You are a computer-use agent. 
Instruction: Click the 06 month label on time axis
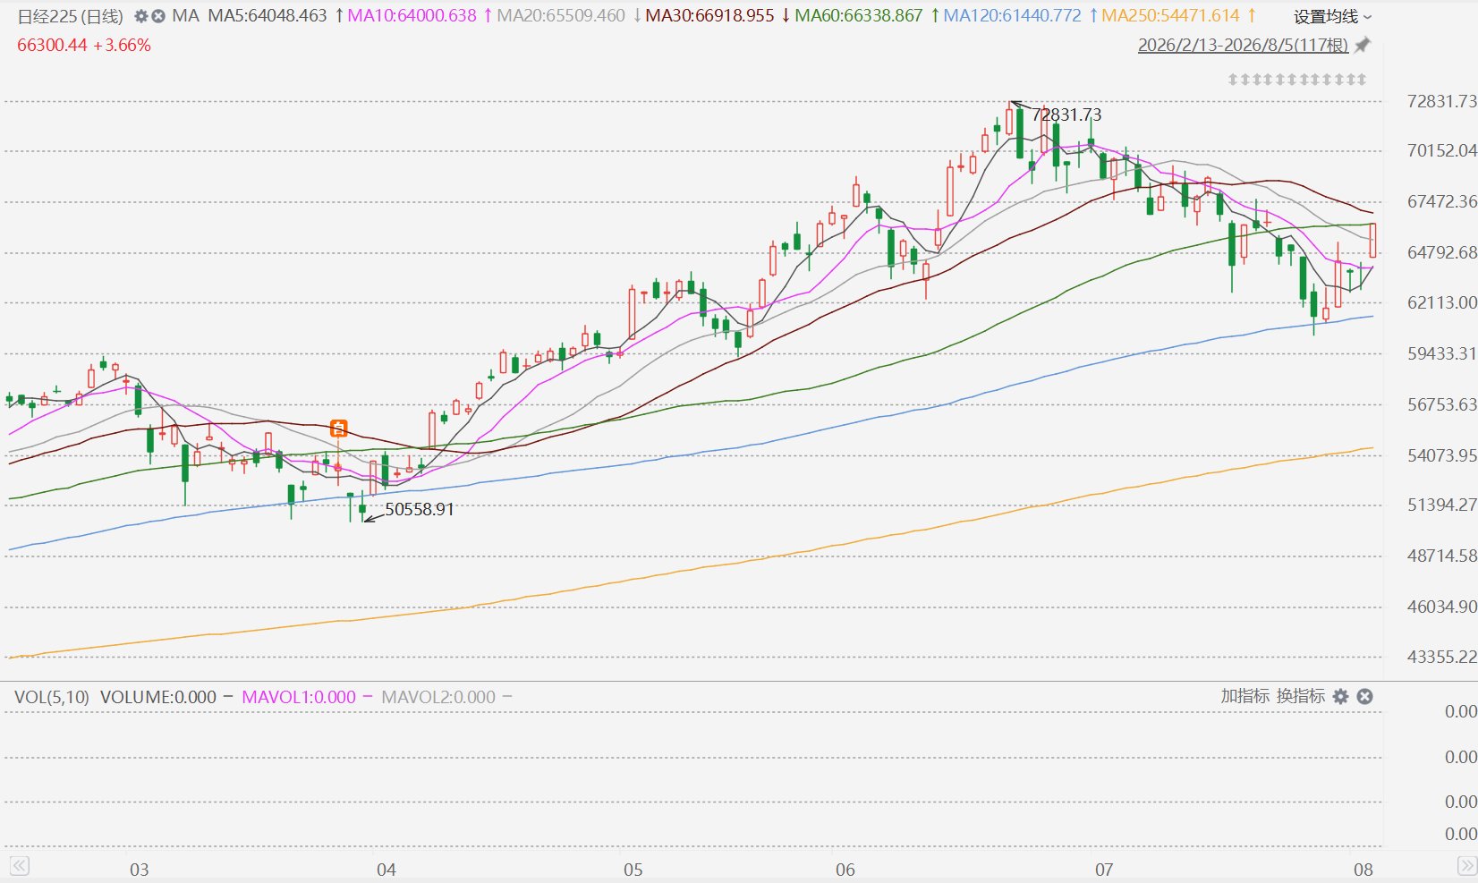(845, 870)
